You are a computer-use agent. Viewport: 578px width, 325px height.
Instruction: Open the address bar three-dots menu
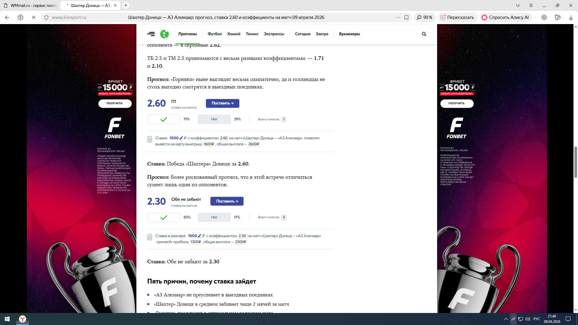[398, 17]
